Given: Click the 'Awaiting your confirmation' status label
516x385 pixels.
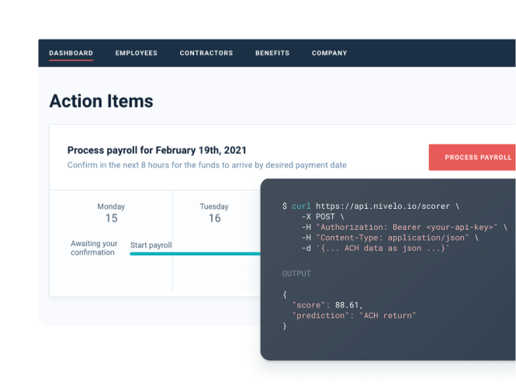Looking at the screenshot, I should click(x=94, y=248).
